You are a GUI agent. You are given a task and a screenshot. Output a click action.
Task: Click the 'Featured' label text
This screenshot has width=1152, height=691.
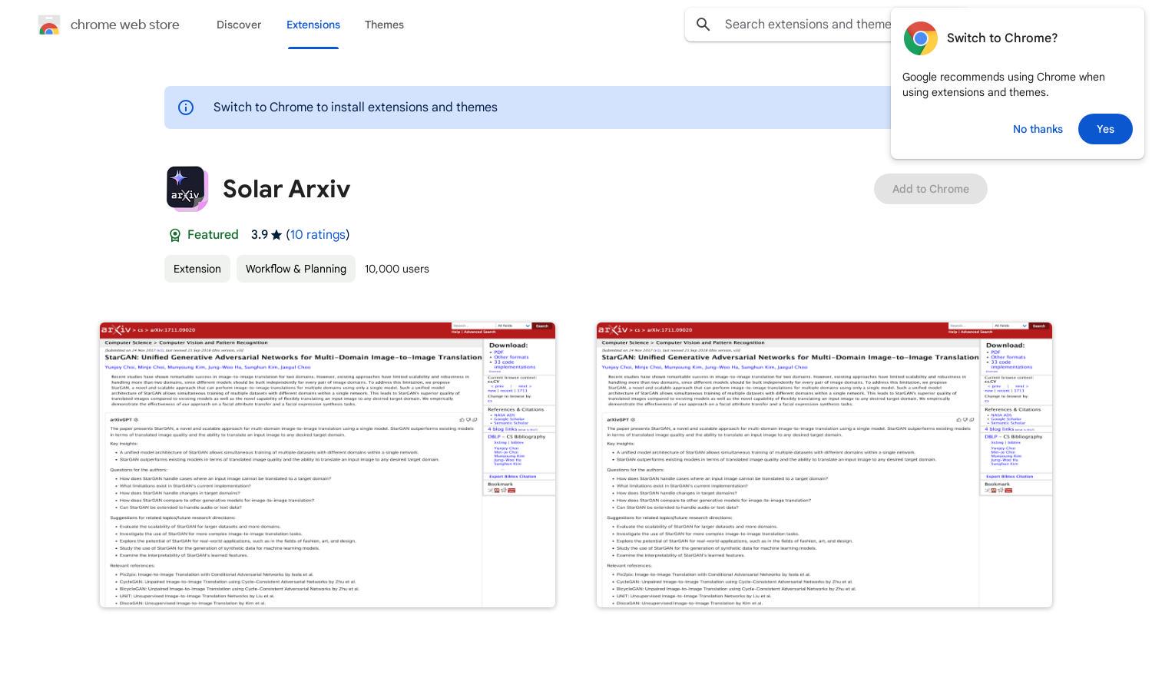point(213,235)
